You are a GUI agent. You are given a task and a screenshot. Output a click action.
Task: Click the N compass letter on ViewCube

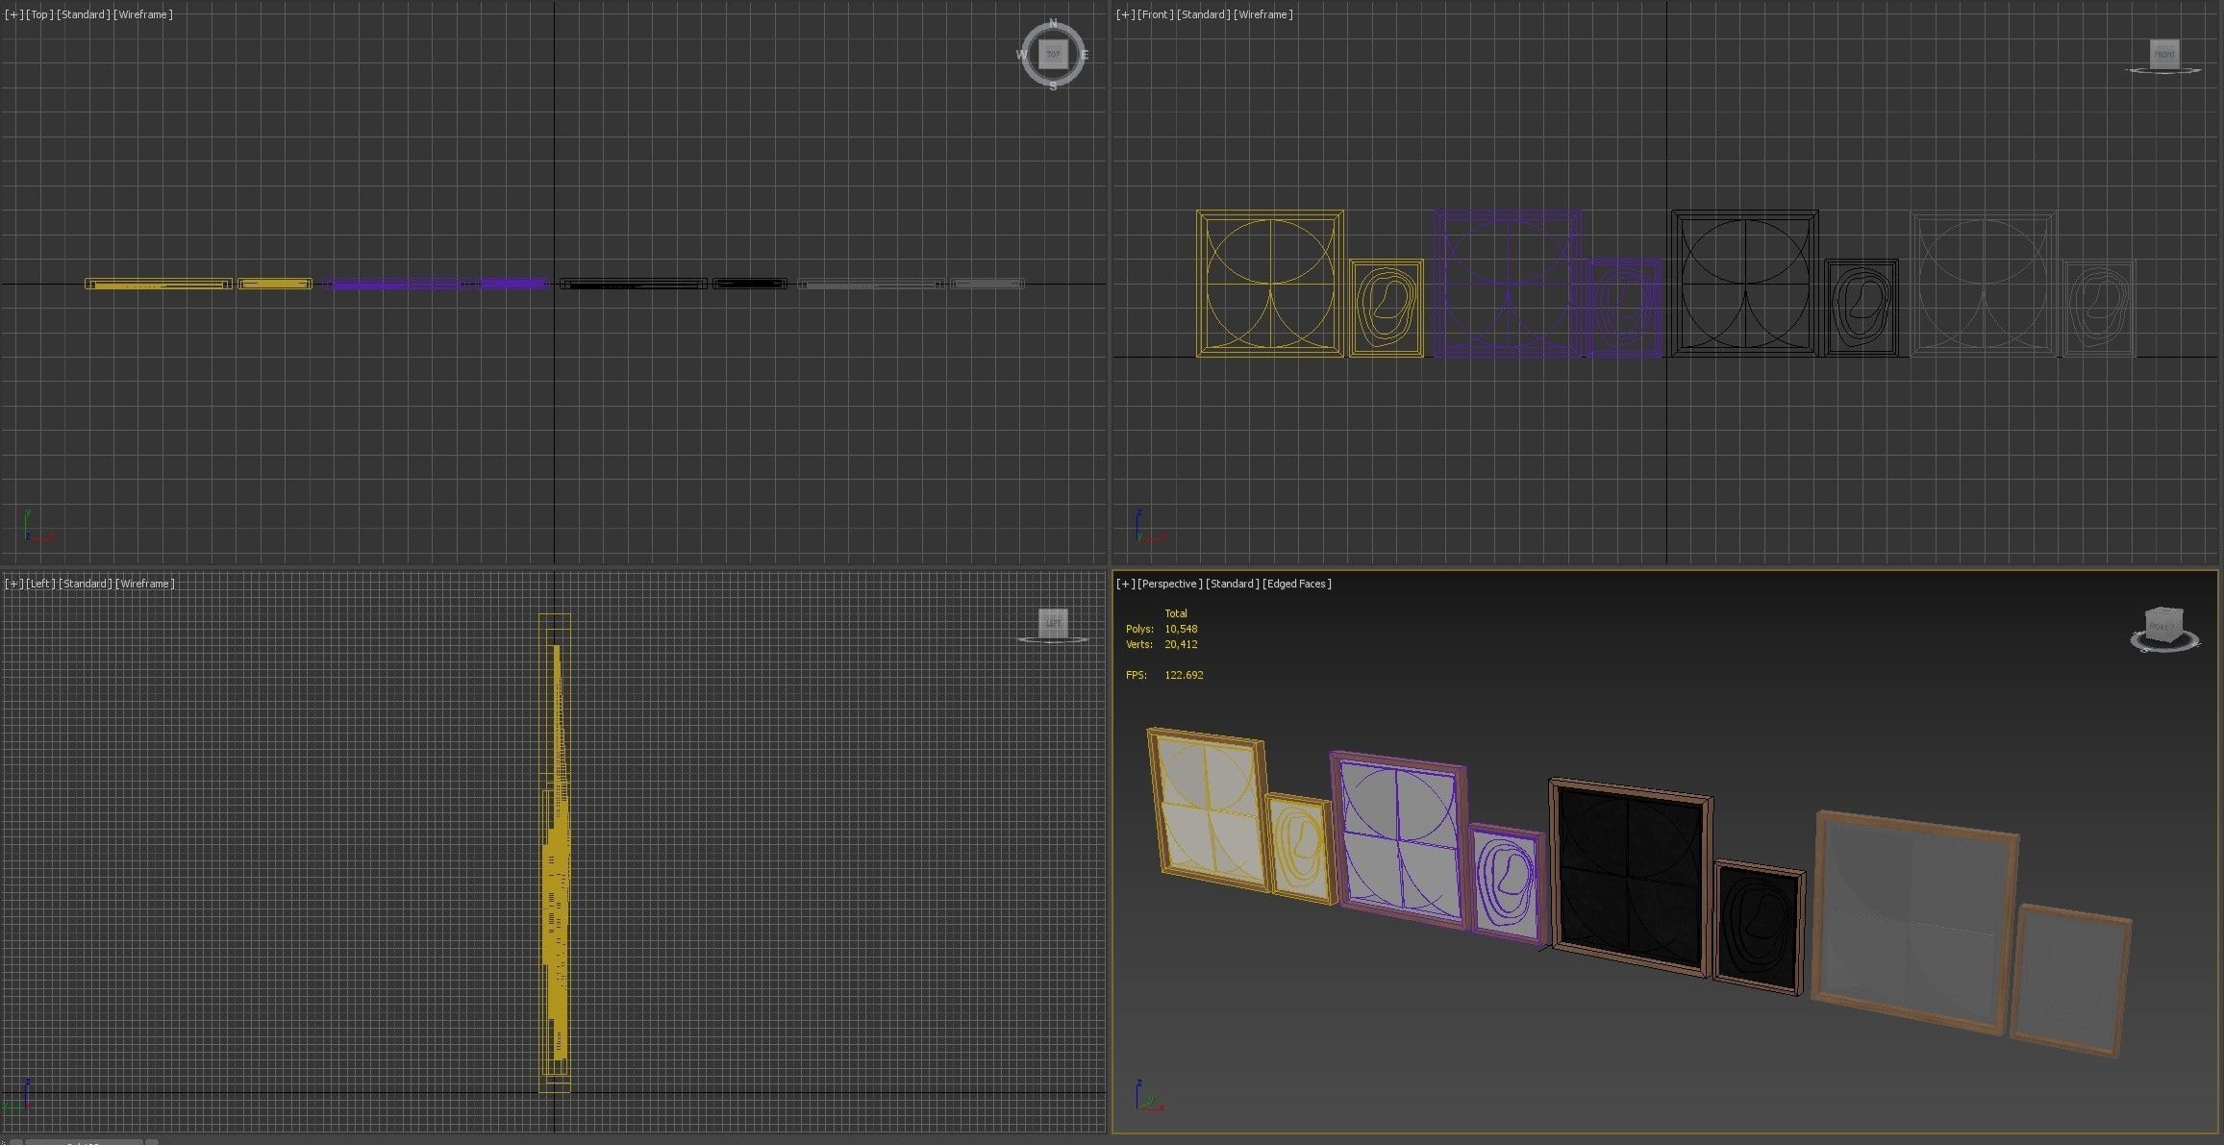[x=1053, y=23]
